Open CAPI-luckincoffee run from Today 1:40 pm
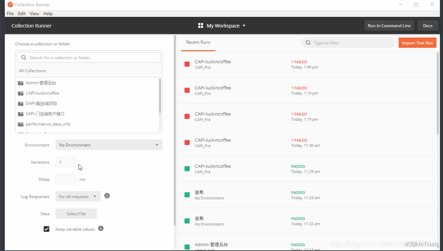This screenshot has height=251, width=443. coord(307,64)
